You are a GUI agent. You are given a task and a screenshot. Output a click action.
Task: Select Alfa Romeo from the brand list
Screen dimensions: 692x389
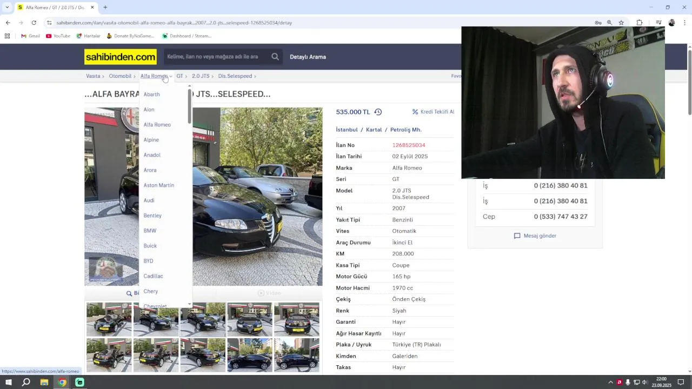click(x=157, y=125)
